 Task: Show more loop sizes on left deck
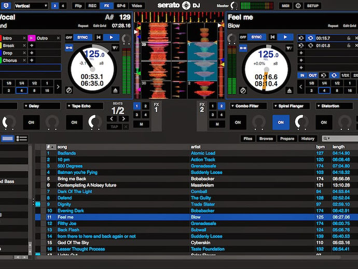click(58, 87)
